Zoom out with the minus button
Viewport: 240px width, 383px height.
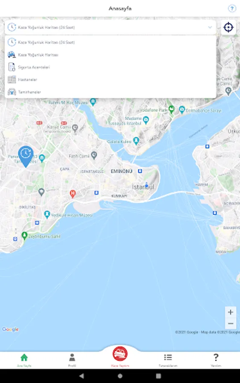tap(231, 324)
